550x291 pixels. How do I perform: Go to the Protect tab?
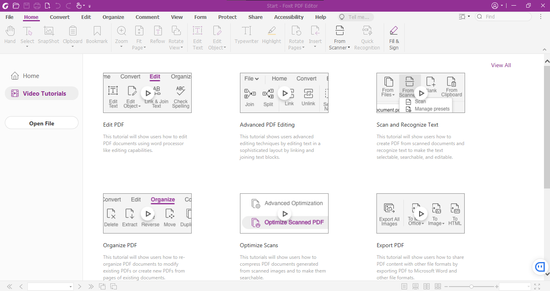[227, 17]
